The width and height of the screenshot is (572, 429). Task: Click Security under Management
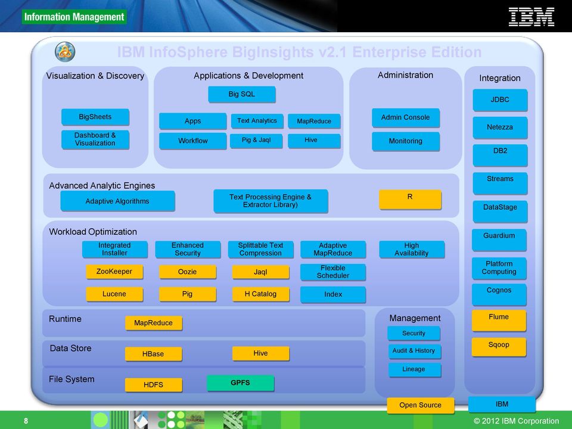[x=414, y=333]
